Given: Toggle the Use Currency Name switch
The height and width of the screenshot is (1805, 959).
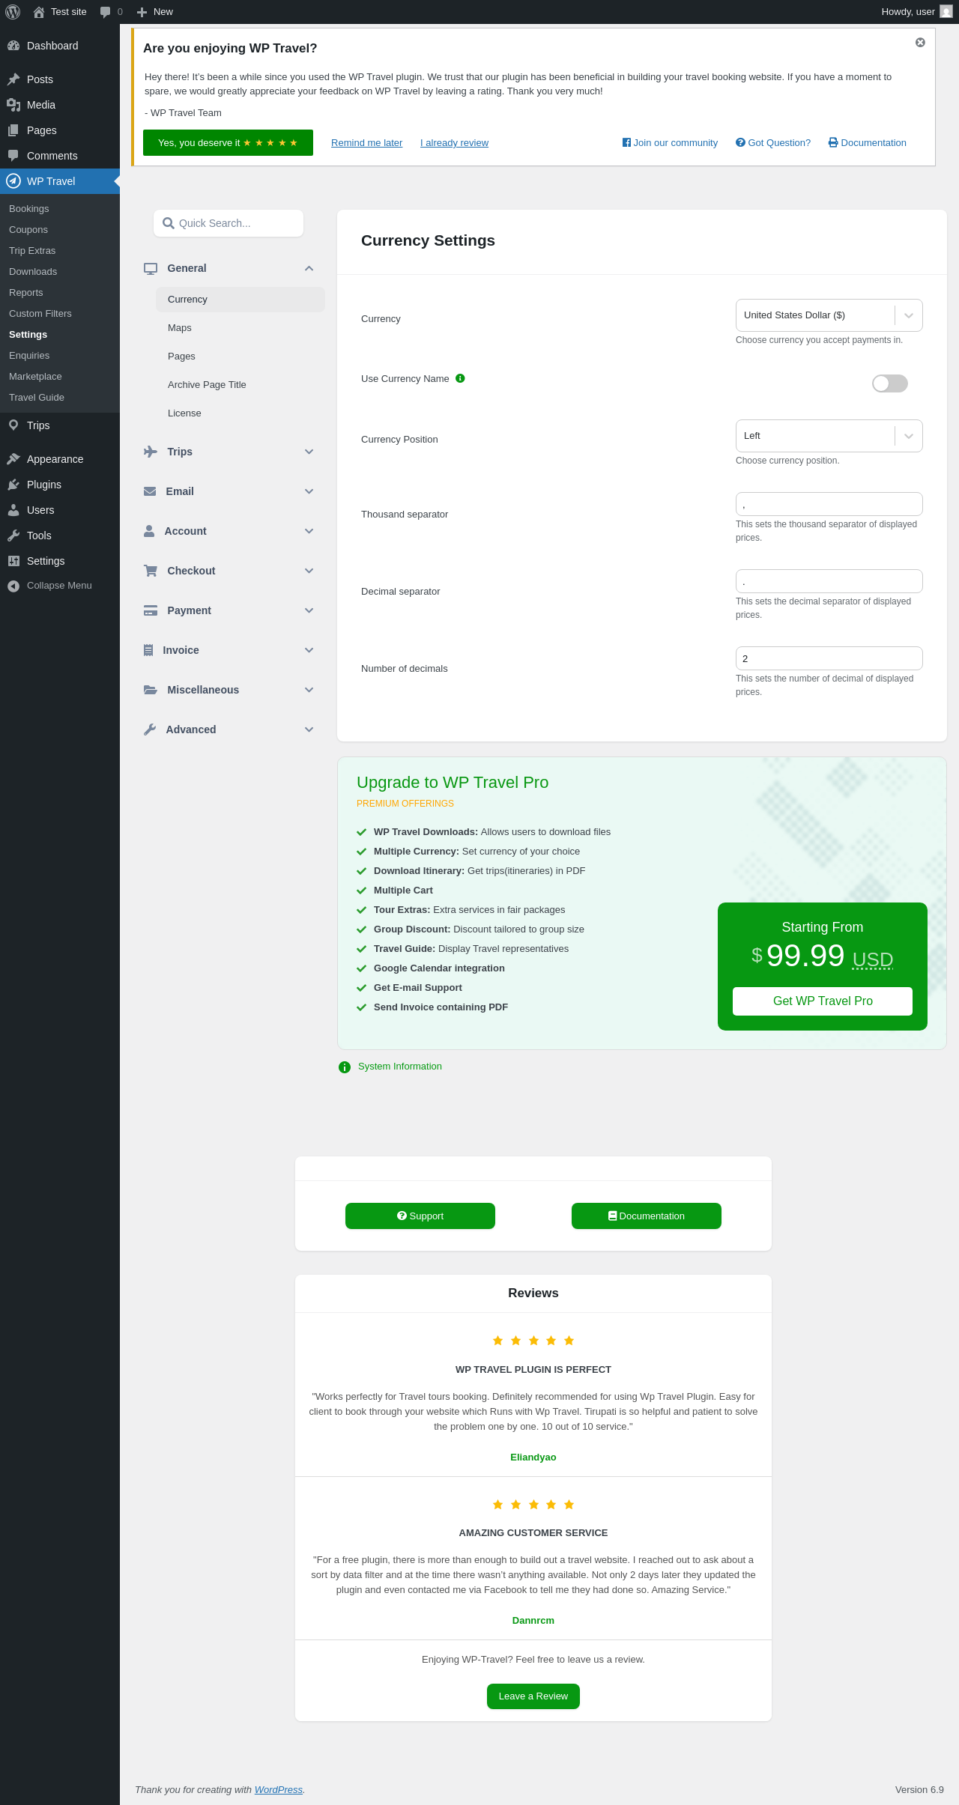Looking at the screenshot, I should 890,383.
